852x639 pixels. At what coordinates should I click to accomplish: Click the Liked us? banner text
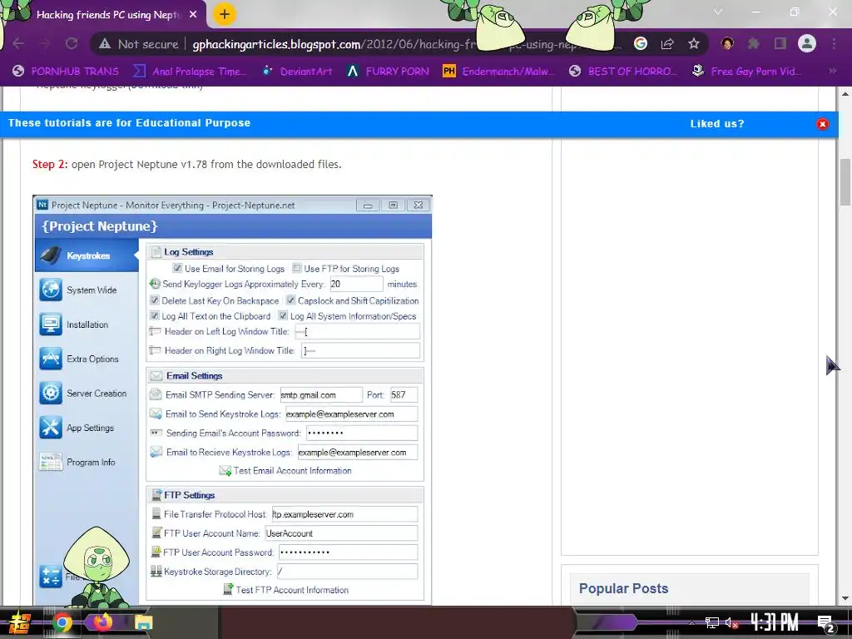[x=717, y=123]
